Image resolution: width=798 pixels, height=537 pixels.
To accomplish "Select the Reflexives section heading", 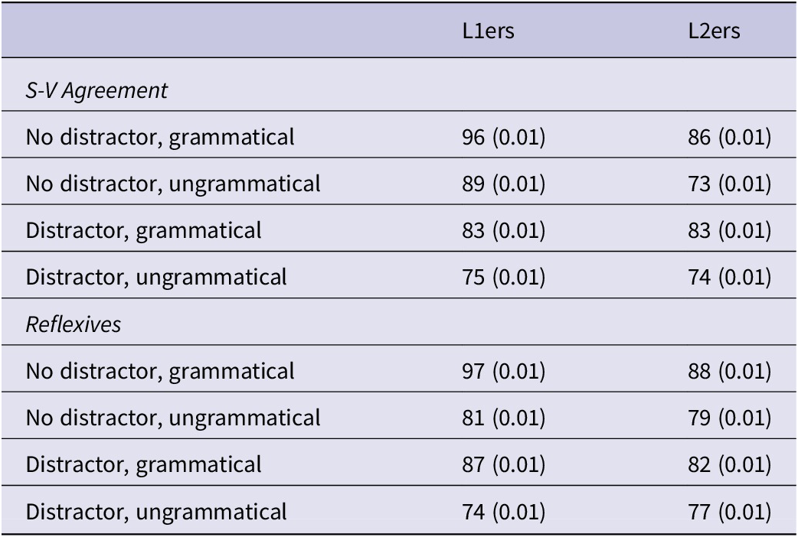I will (74, 324).
